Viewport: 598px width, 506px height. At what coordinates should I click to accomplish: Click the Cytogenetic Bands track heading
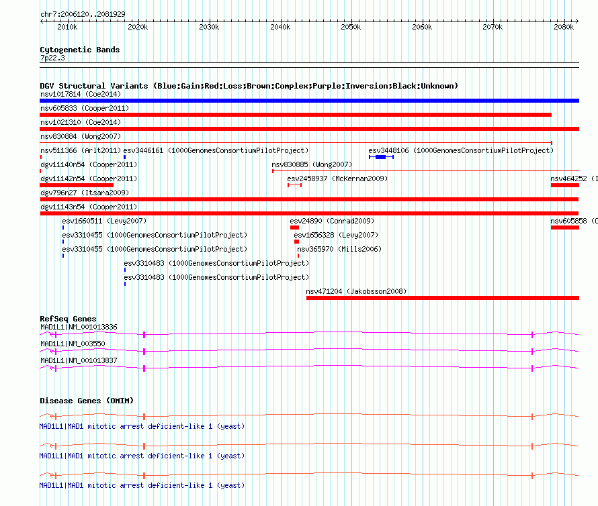coord(80,50)
